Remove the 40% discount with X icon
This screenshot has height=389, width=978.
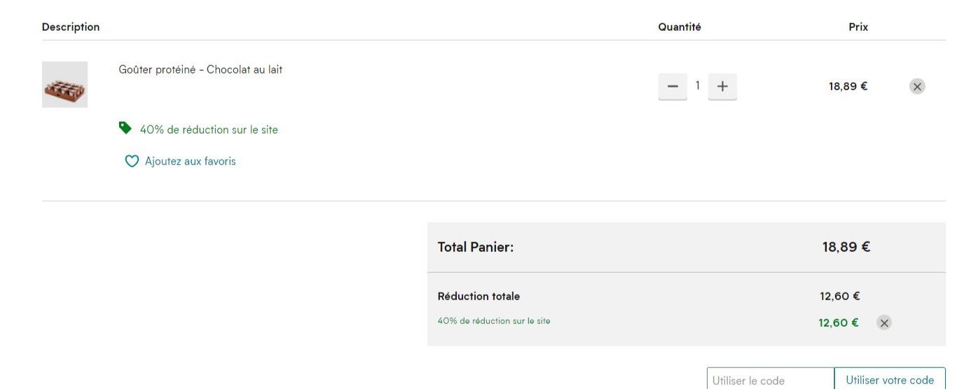[x=885, y=323]
